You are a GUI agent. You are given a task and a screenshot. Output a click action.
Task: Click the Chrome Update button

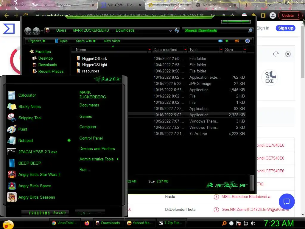coord(290,16)
